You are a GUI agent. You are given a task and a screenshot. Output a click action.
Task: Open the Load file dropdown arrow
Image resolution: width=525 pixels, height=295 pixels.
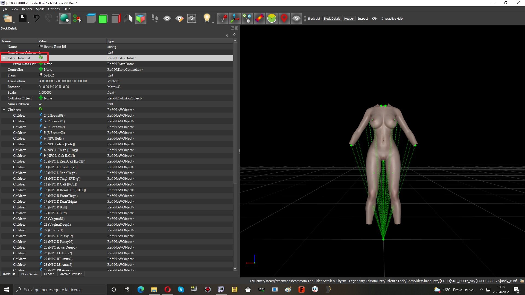(14, 22)
